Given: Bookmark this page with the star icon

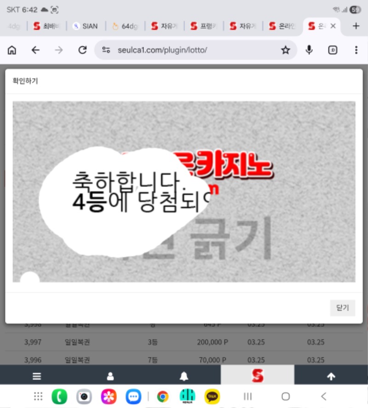Looking at the screenshot, I should coord(285,50).
